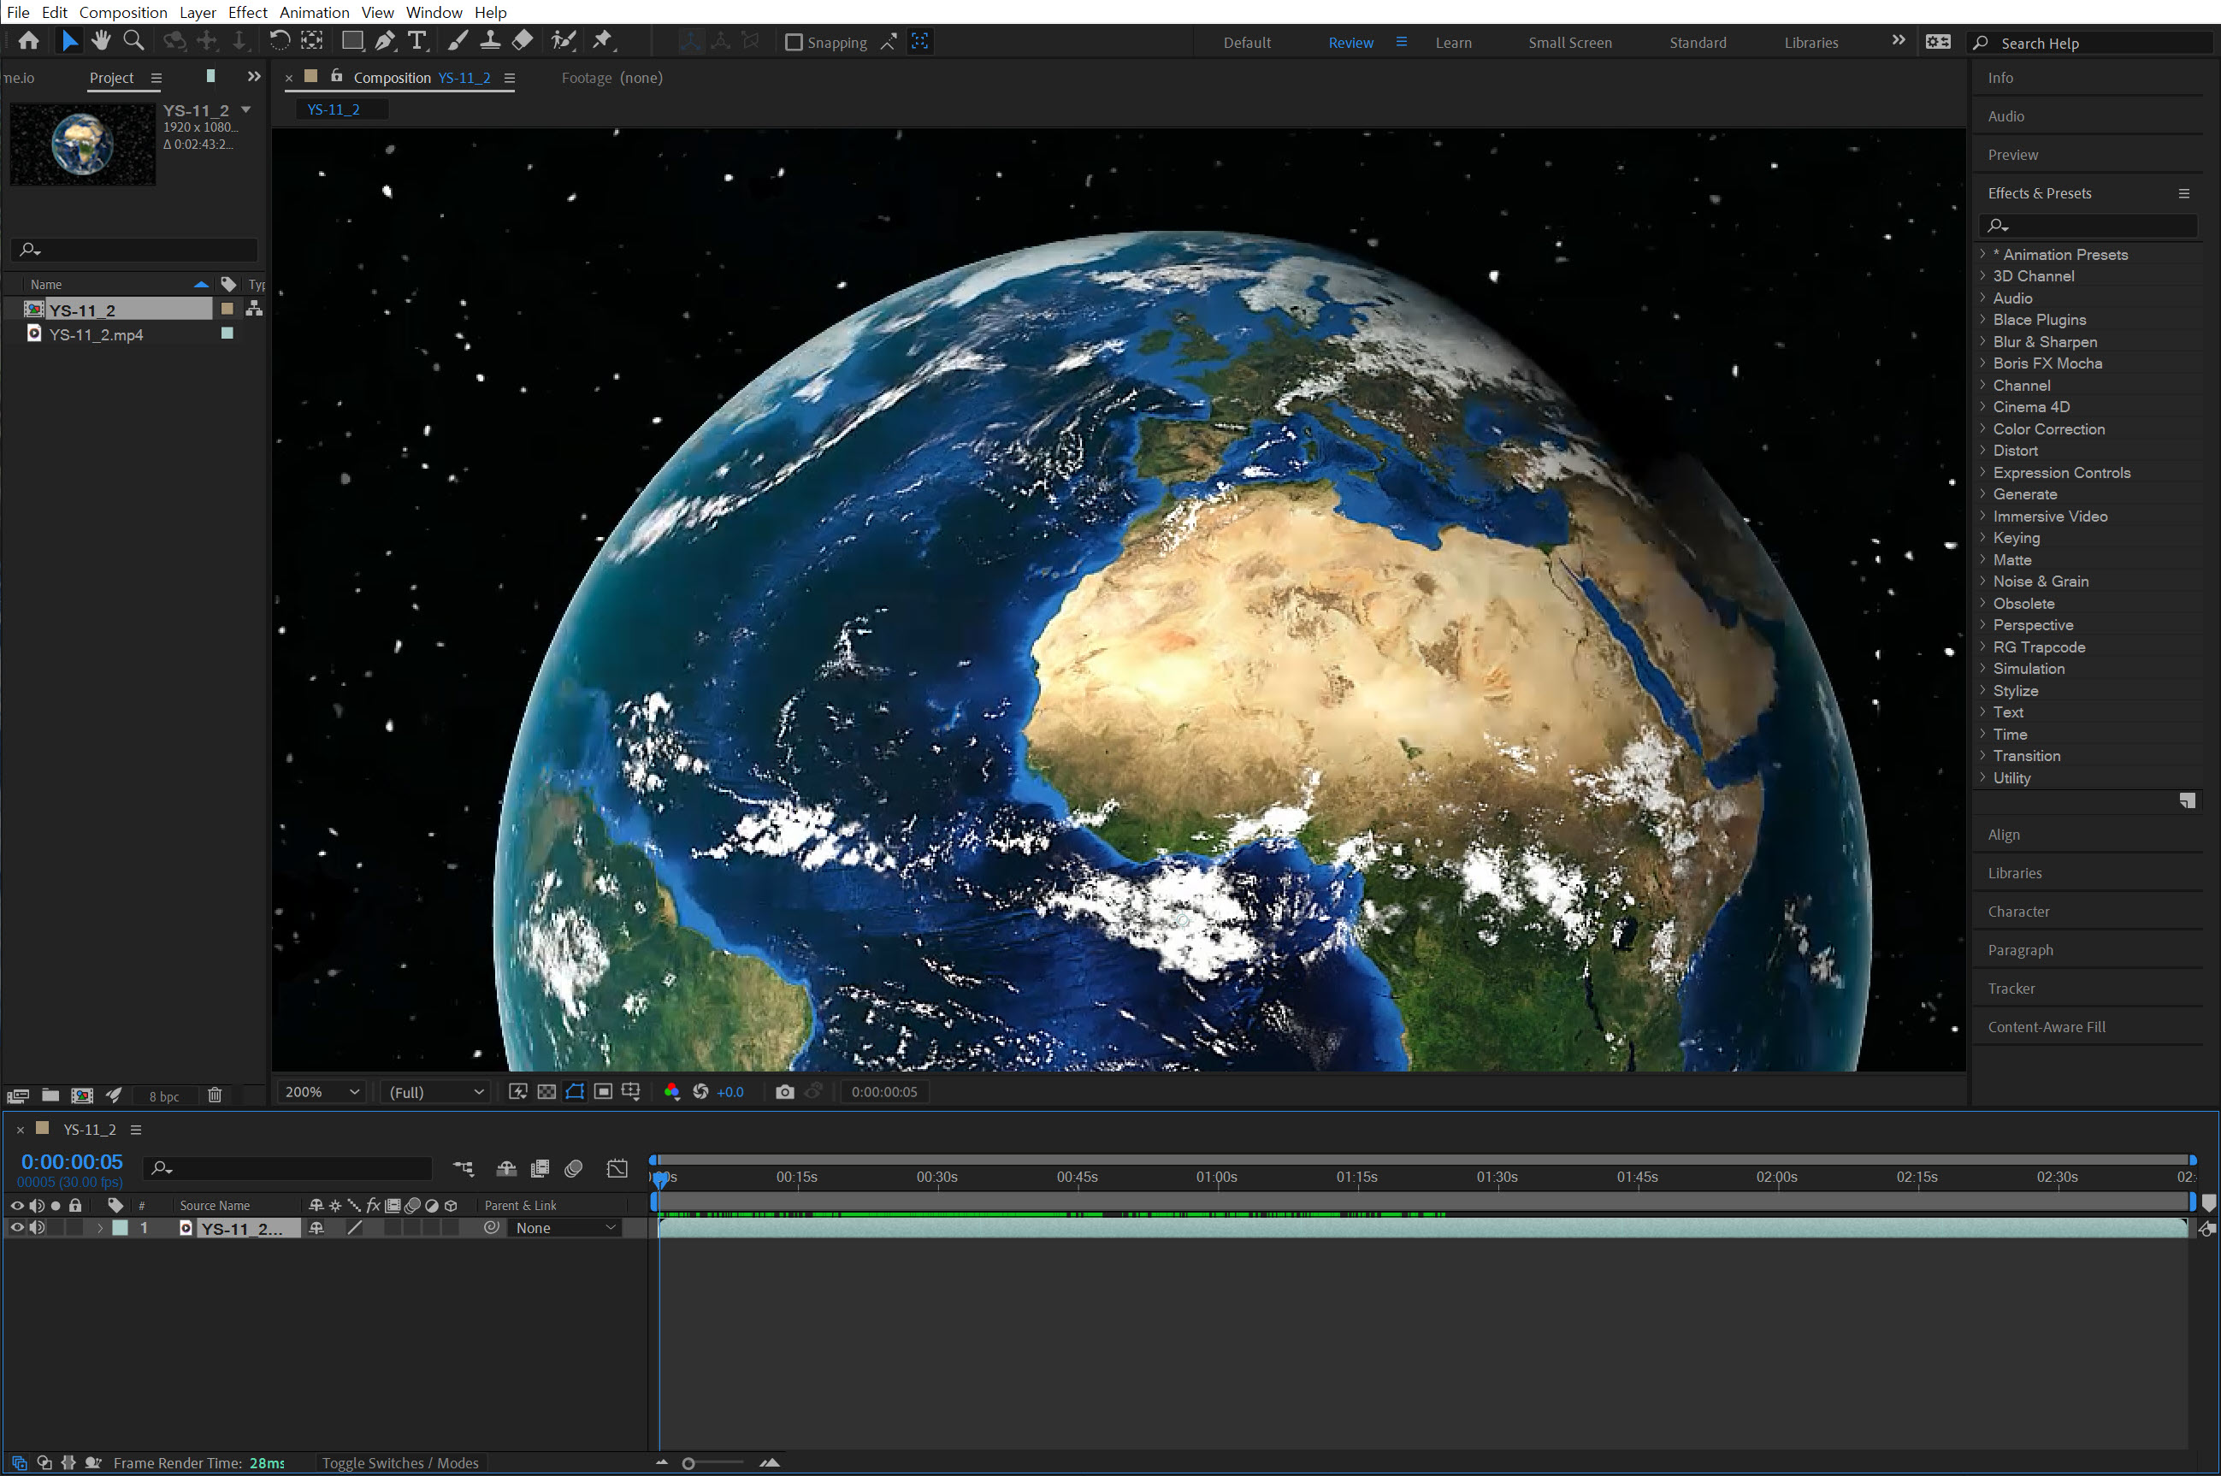Image resolution: width=2221 pixels, height=1476 pixels.
Task: Expand the Color Correction effects category
Action: [x=2048, y=429]
